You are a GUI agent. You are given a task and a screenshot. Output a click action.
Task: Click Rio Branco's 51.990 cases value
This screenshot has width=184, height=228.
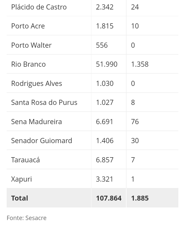106,64
